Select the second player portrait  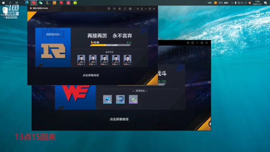click(x=92, y=59)
